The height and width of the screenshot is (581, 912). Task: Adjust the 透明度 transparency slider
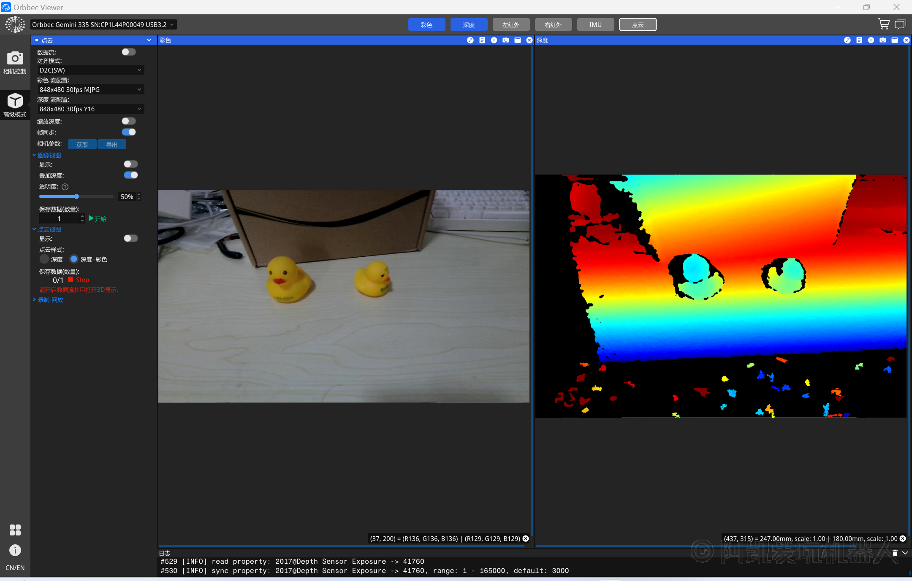(76, 196)
